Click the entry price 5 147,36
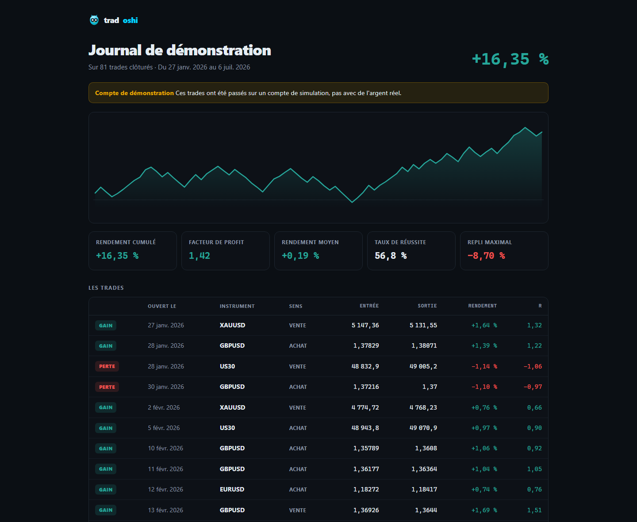The width and height of the screenshot is (637, 522). 365,325
